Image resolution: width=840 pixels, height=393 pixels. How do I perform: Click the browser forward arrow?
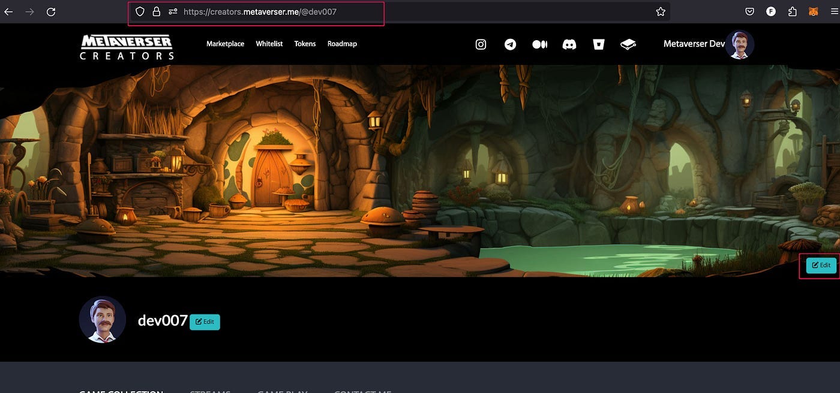click(x=29, y=11)
